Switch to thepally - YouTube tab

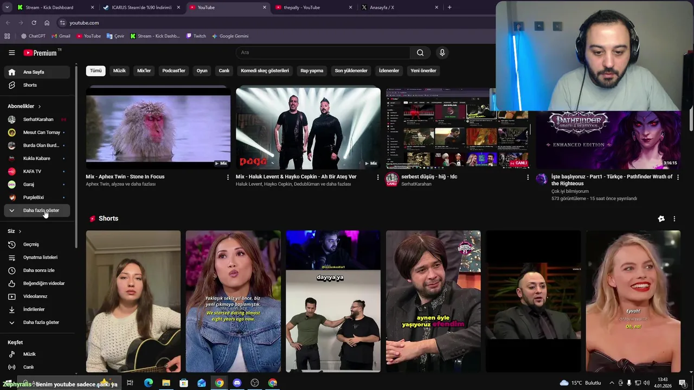[x=313, y=8]
